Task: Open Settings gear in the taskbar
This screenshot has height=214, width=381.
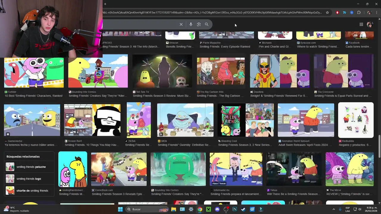Action: [191, 209]
